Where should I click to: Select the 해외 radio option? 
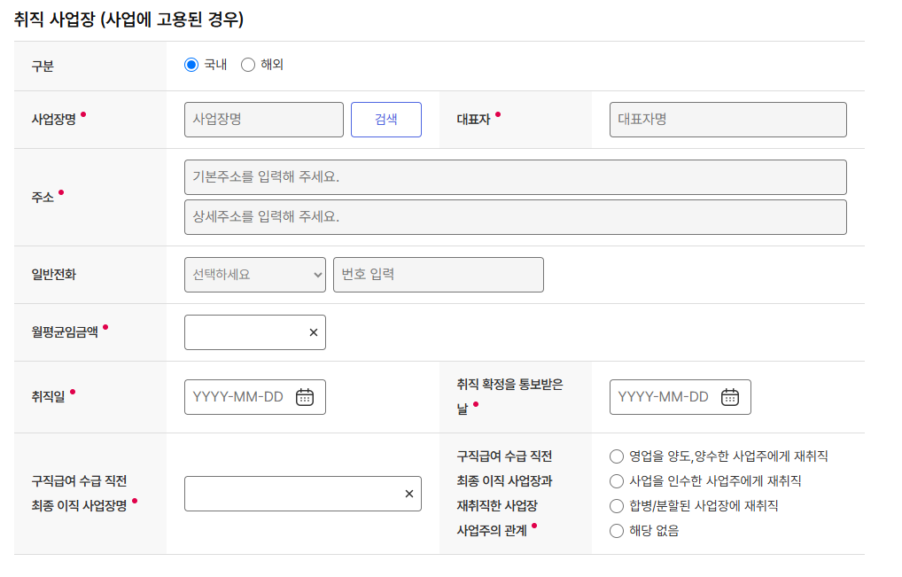[x=248, y=65]
